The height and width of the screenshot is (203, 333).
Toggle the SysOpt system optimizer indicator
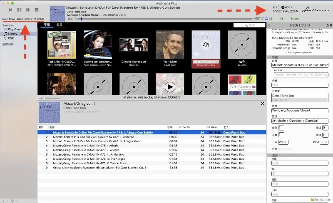[295, 19]
